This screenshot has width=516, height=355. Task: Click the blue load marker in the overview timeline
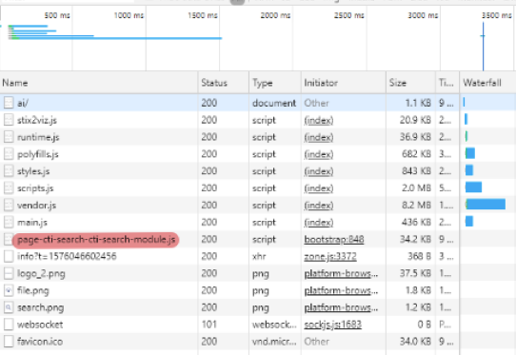pyautogui.click(x=483, y=46)
